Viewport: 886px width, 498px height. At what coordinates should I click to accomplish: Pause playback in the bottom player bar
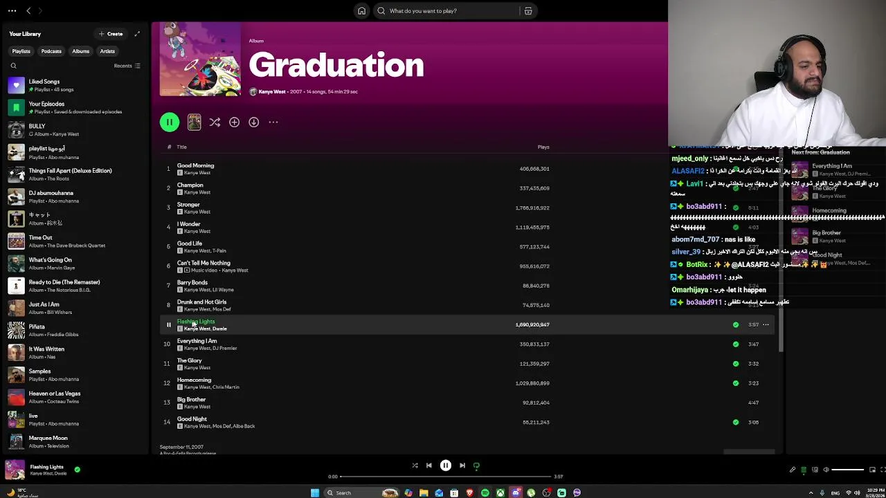pos(446,465)
